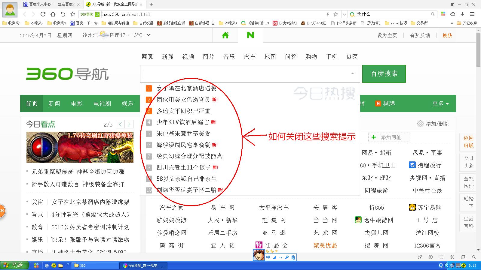Click the skin shirt icon in title bar

[x=452, y=4]
